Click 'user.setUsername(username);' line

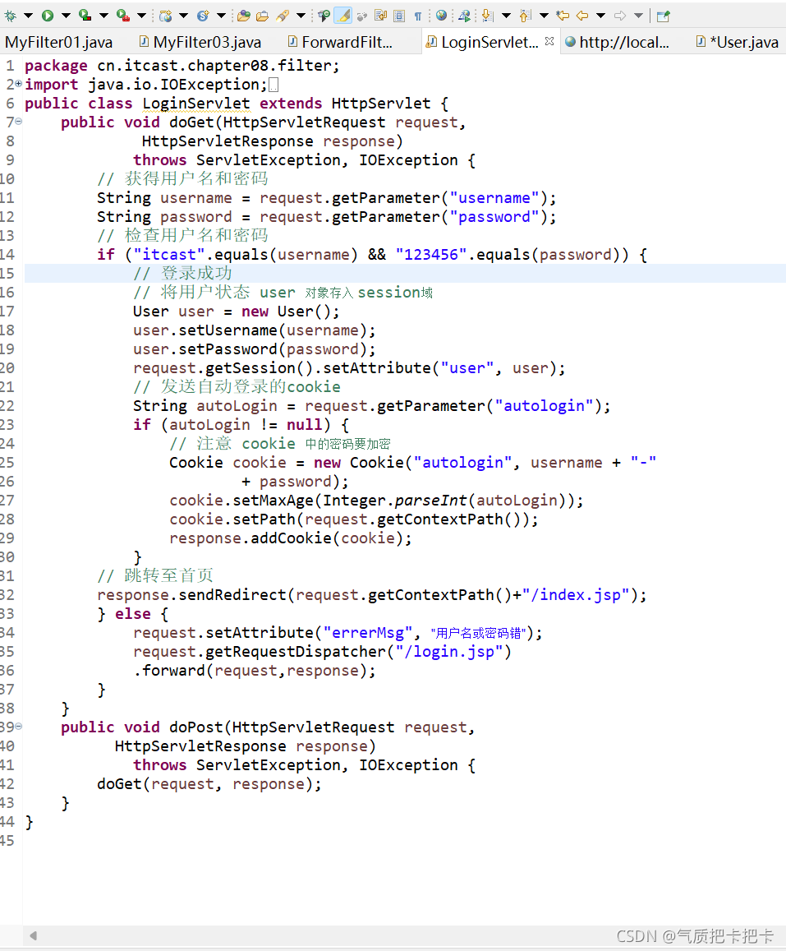pos(255,330)
